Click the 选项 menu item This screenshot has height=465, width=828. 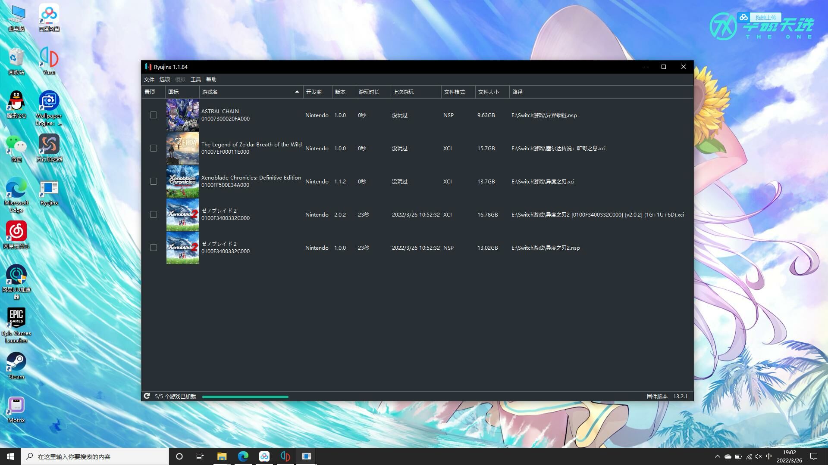click(165, 79)
